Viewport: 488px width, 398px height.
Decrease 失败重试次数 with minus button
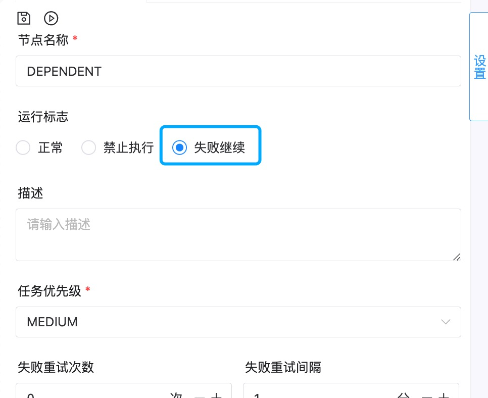point(200,396)
